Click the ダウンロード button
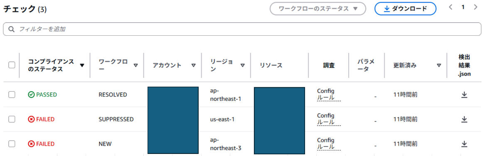485x156 pixels. click(405, 9)
